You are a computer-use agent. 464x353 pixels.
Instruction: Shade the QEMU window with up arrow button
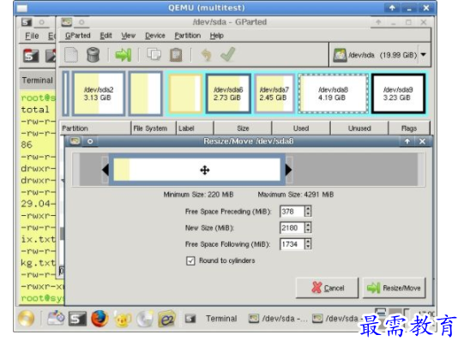pyautogui.click(x=392, y=8)
